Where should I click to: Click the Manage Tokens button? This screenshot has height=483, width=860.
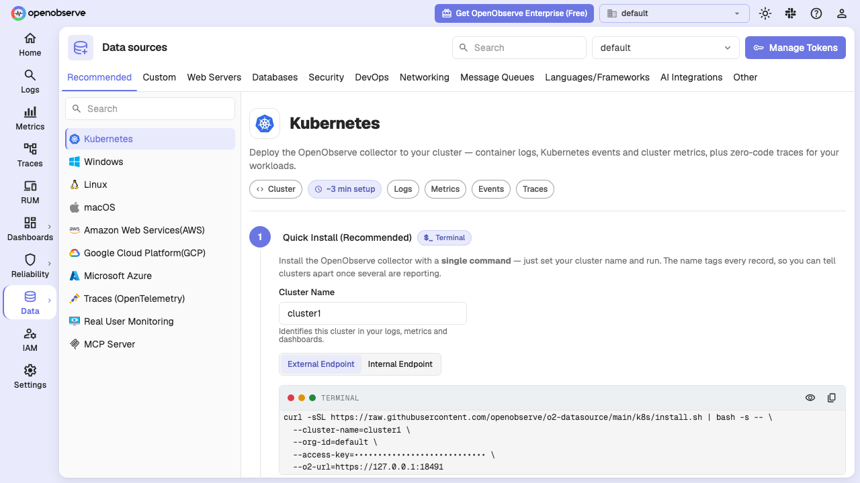tap(795, 48)
